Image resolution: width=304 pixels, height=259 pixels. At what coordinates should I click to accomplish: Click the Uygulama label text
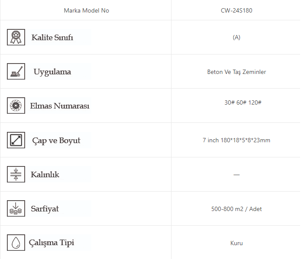52,72
